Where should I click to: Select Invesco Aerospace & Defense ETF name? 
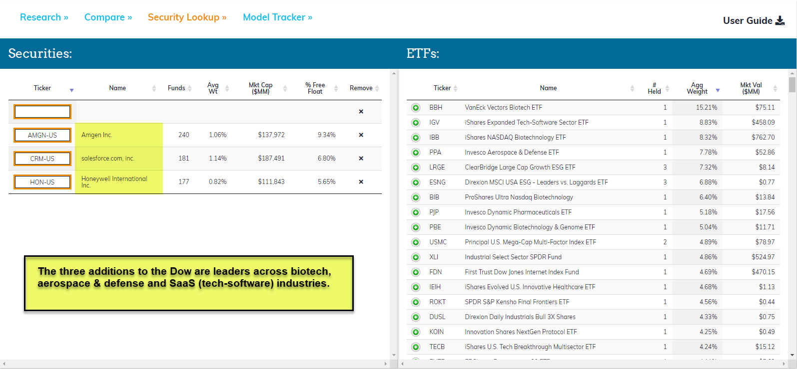pos(512,153)
